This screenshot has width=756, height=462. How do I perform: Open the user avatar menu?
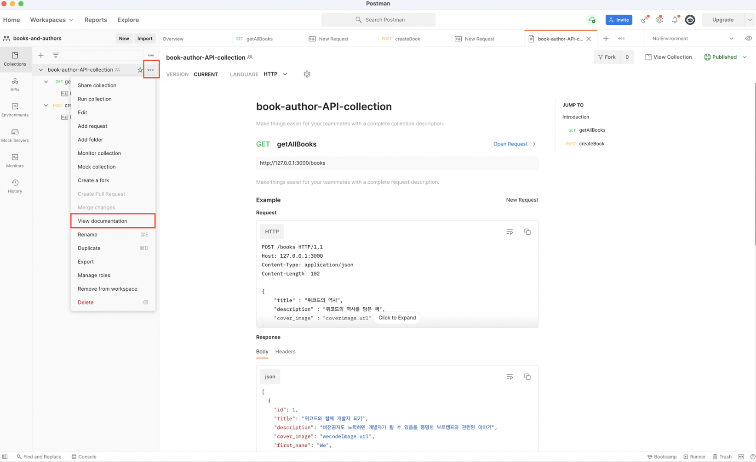690,20
